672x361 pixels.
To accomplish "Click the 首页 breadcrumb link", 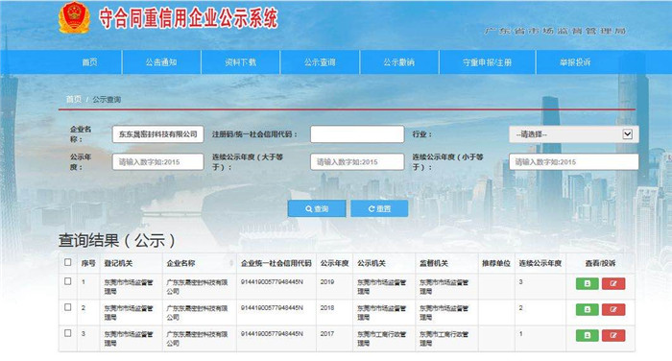I will click(x=74, y=100).
